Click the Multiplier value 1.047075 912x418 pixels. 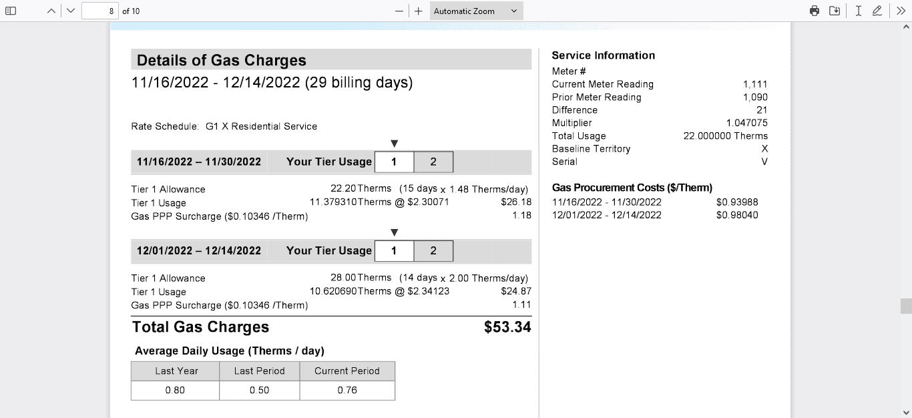click(x=747, y=123)
